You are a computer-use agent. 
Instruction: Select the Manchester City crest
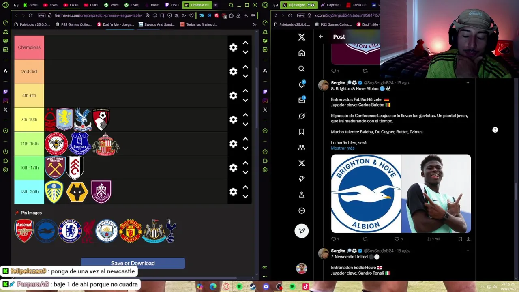tap(107, 231)
